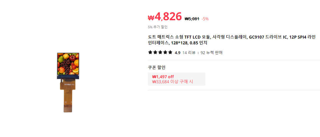Click the title line ending 0.85 인치

tap(177, 43)
